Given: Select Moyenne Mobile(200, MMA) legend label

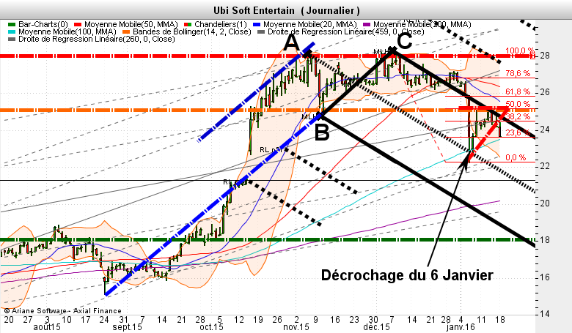Looking at the screenshot, I should pos(422,24).
